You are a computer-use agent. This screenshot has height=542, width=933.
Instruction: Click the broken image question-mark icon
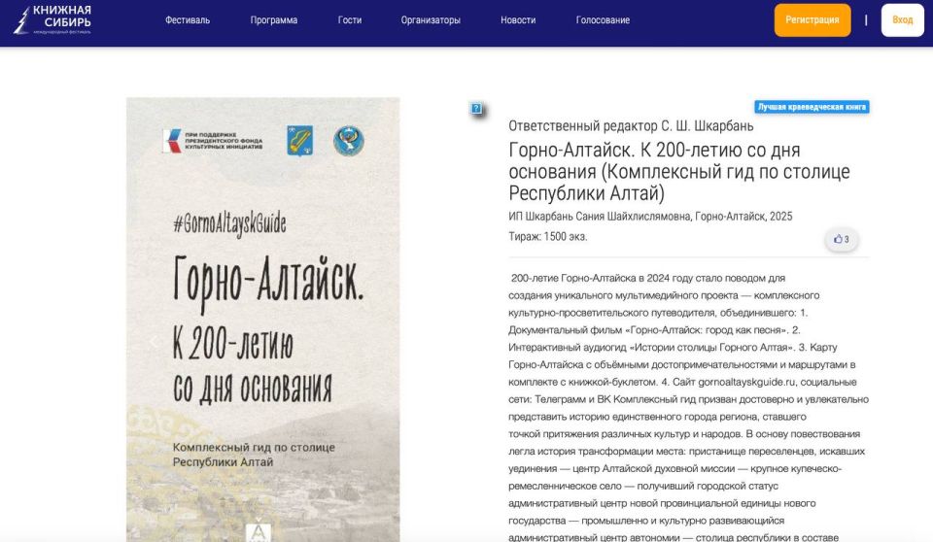point(476,109)
